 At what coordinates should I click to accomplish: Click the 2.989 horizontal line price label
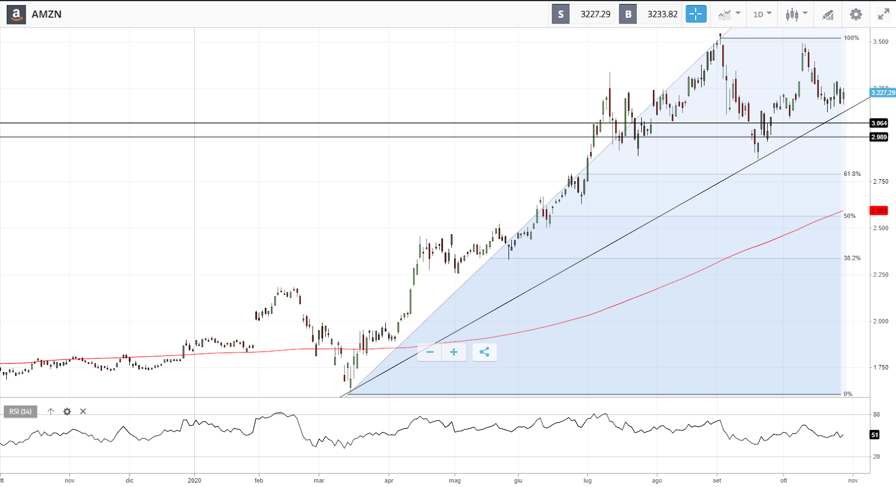point(879,137)
